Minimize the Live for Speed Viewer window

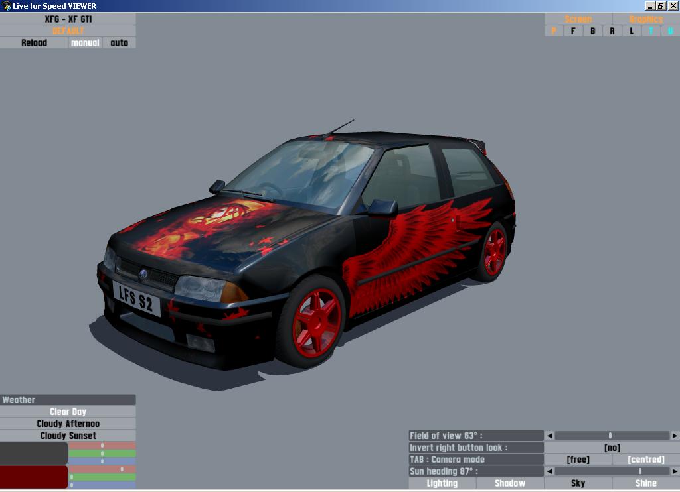650,5
